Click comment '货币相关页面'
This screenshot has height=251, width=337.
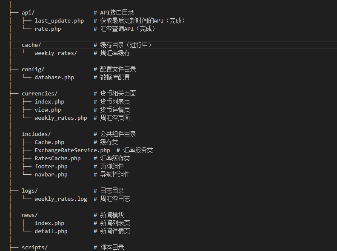pos(118,94)
